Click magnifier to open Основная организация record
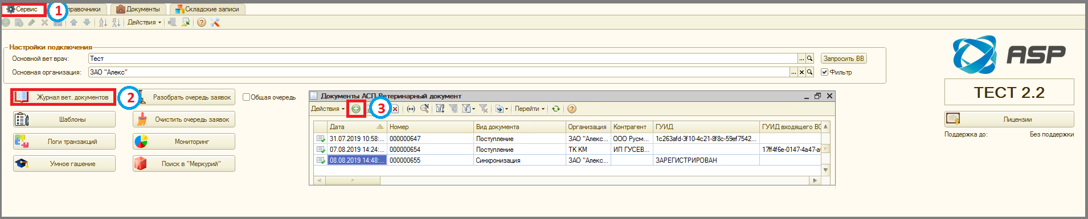The image size is (1088, 219). (809, 72)
